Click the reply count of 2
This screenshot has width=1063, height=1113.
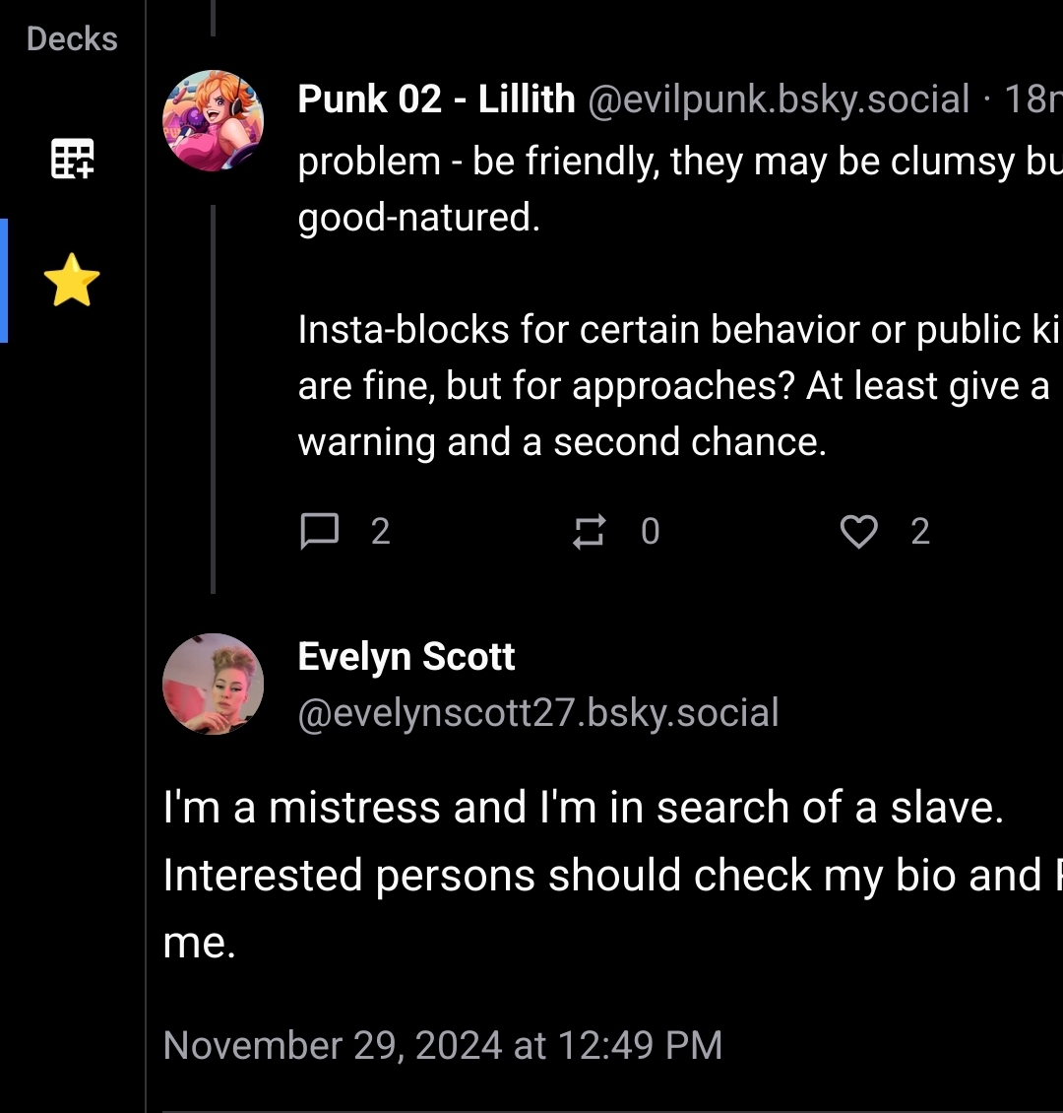381,532
